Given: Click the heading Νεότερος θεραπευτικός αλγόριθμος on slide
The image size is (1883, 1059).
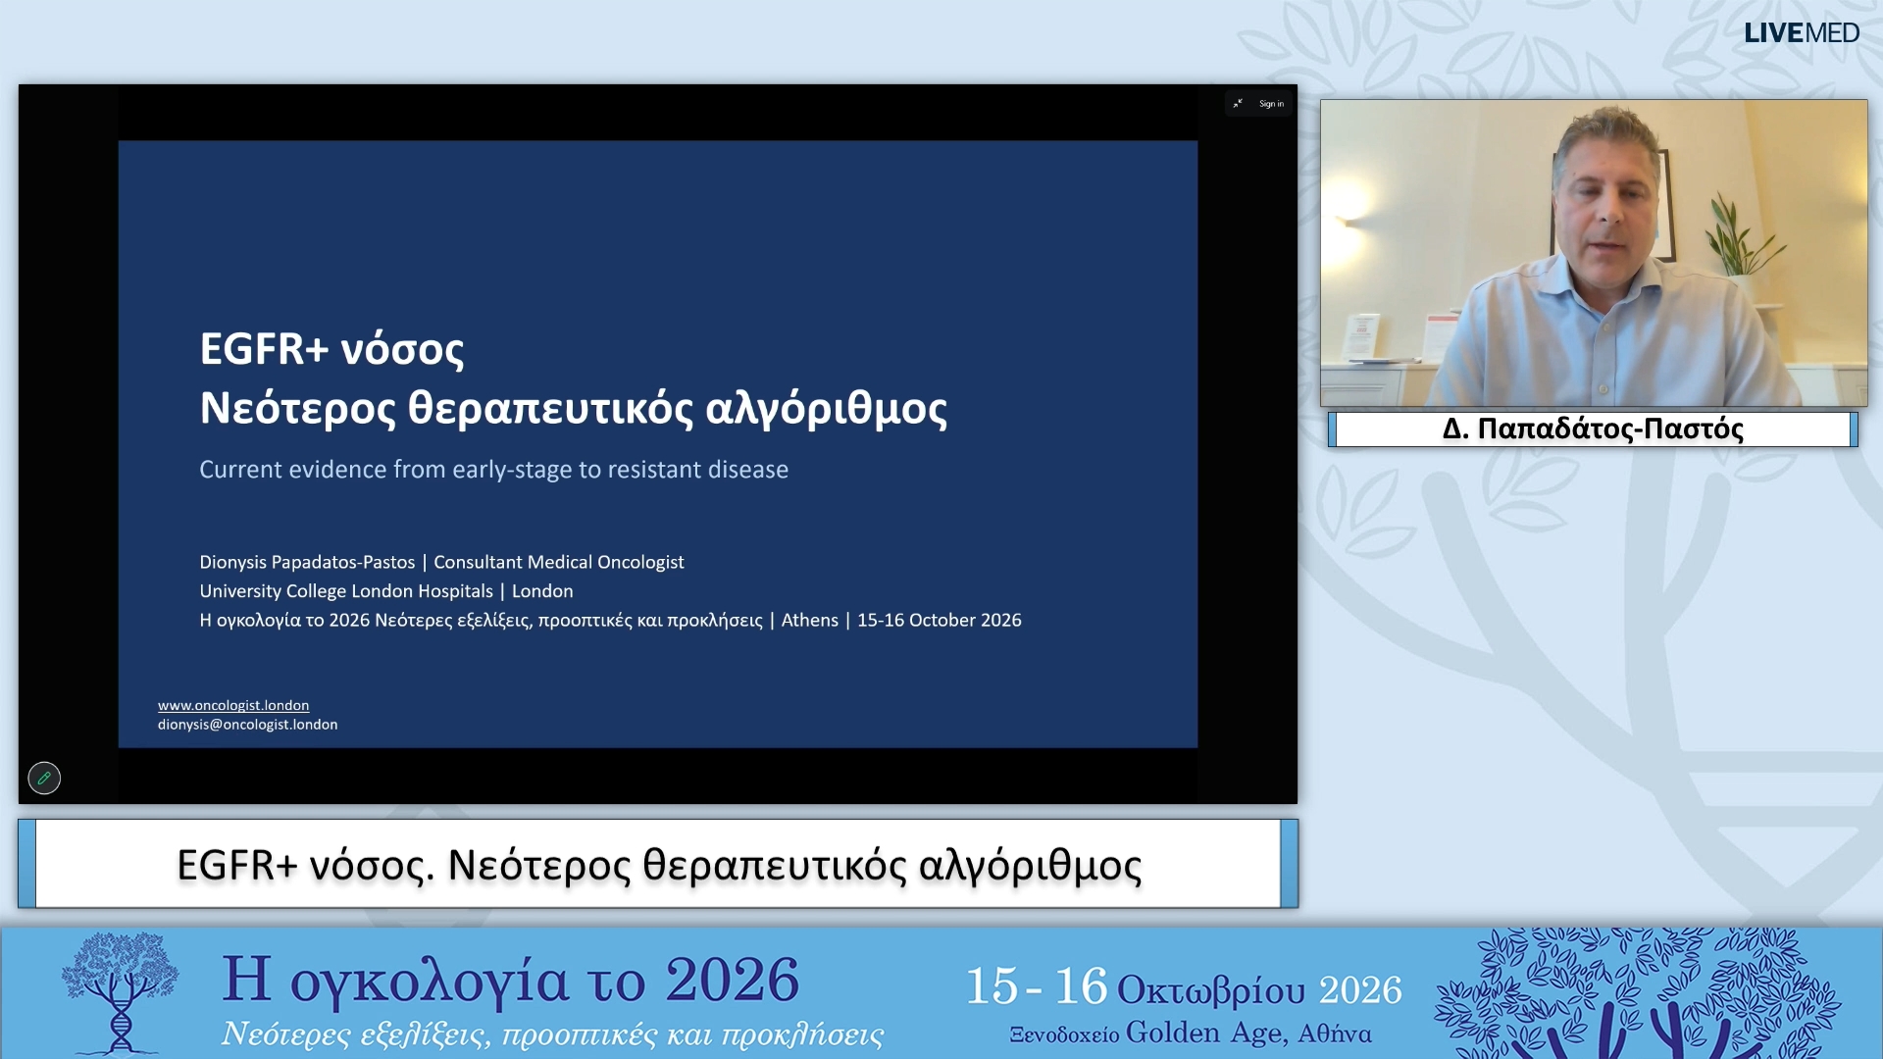Looking at the screenshot, I should [574, 408].
